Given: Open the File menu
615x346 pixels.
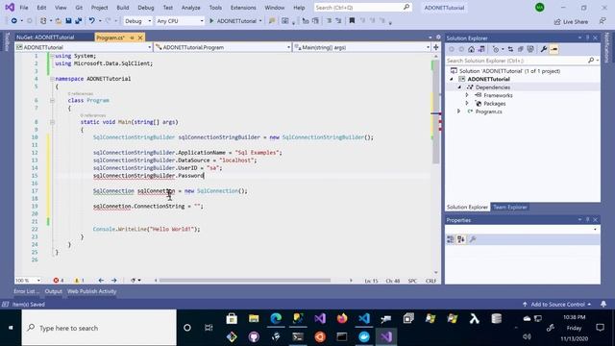Looking at the screenshot, I should tap(24, 8).
